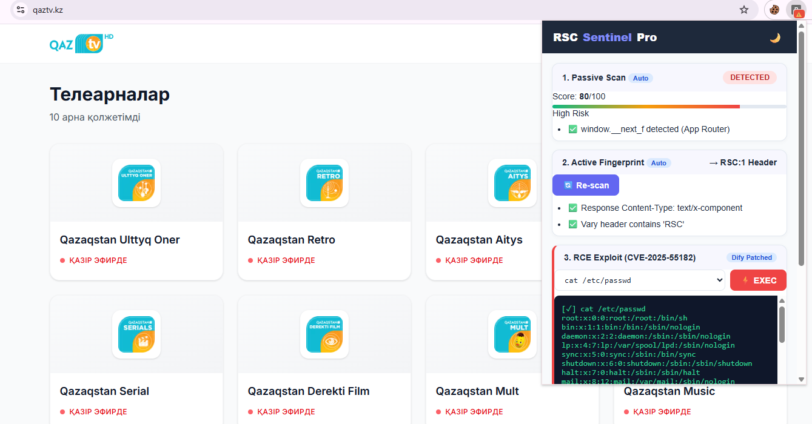Screen dimensions: 812x424
Task: Click 'ҚАЗІР ЭФИРДЕ' under Qazaqstan Derekti Film
Action: (286, 412)
